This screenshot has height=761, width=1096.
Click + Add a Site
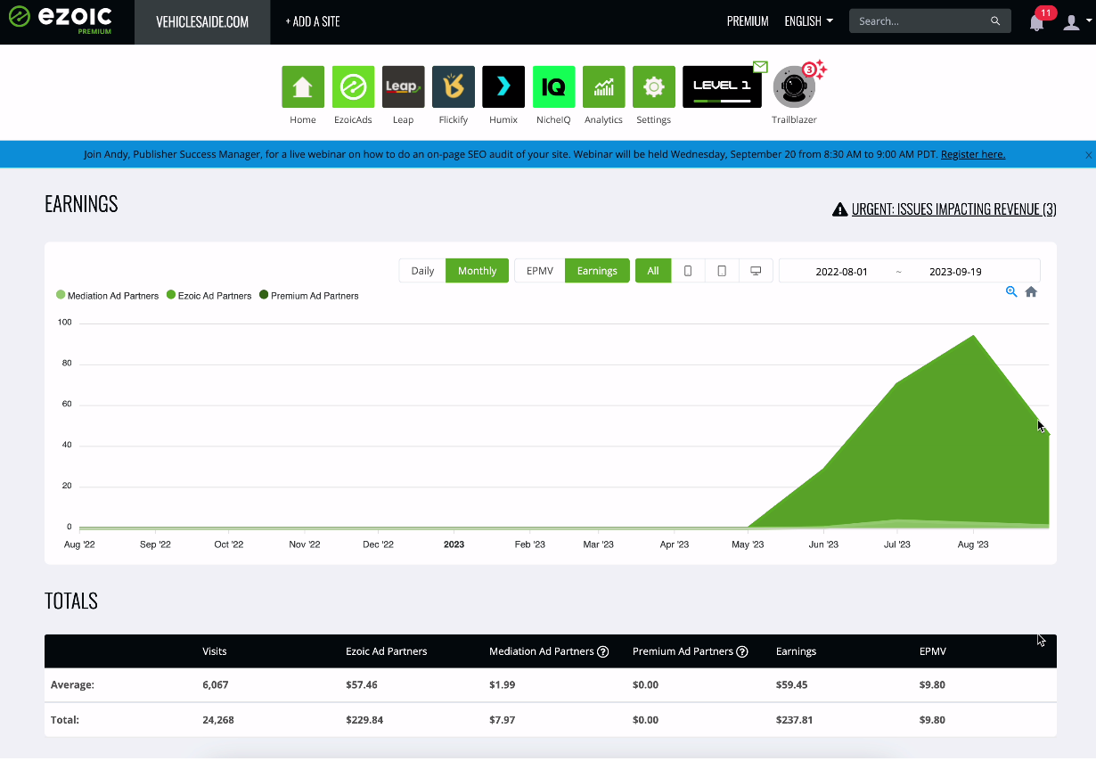[313, 22]
